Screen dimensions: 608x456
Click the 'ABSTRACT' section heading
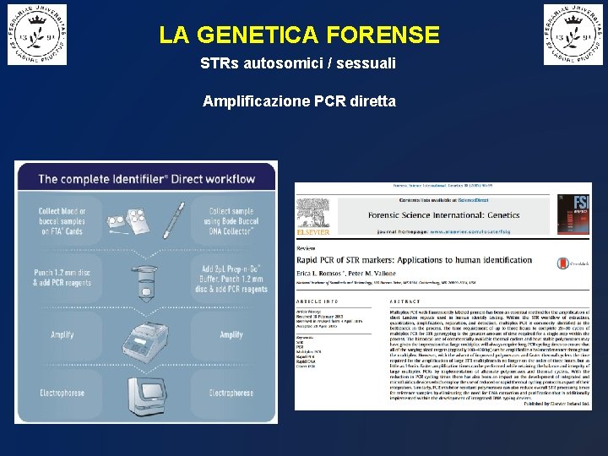click(x=404, y=301)
